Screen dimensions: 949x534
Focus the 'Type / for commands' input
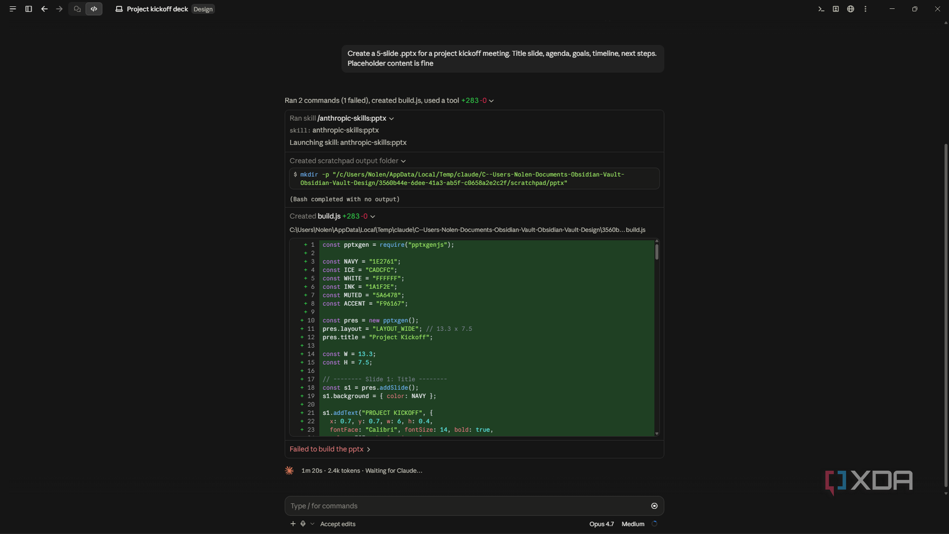pos(466,506)
